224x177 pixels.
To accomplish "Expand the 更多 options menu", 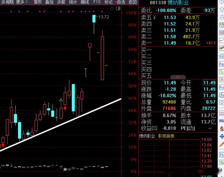I will pos(20,2).
